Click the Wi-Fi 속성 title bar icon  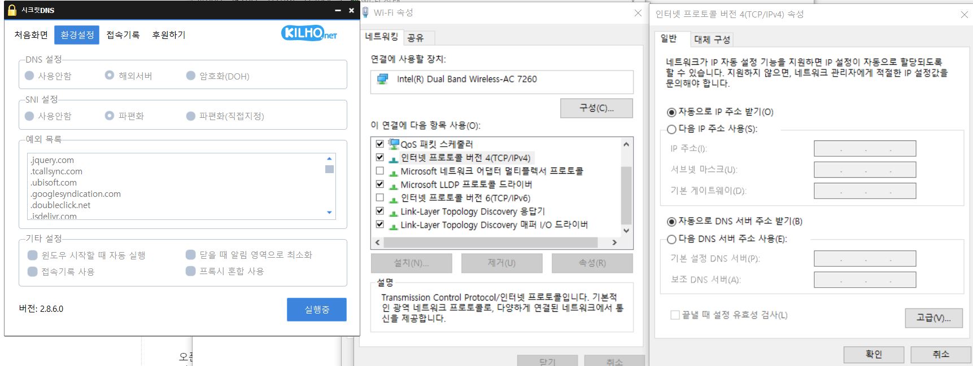point(365,12)
